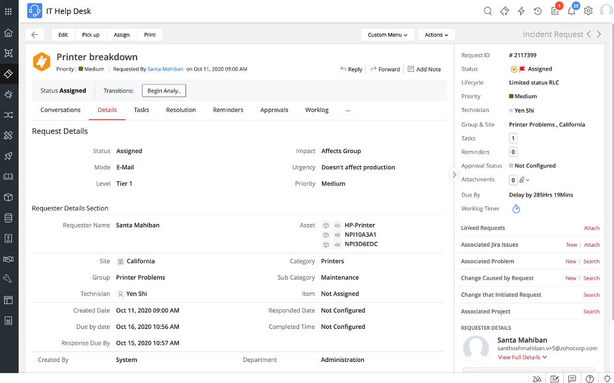614x383 pixels.
Task: Open the settings gear in header
Action: (x=588, y=11)
